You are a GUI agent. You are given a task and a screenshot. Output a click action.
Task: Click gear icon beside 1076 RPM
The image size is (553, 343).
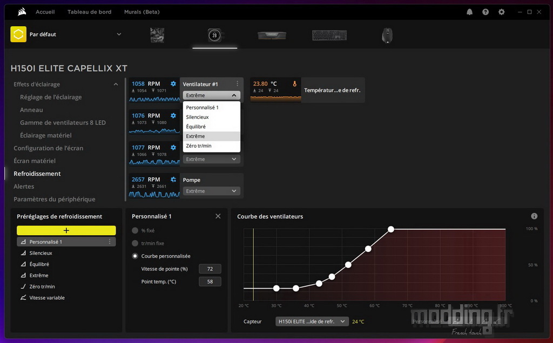click(x=173, y=115)
